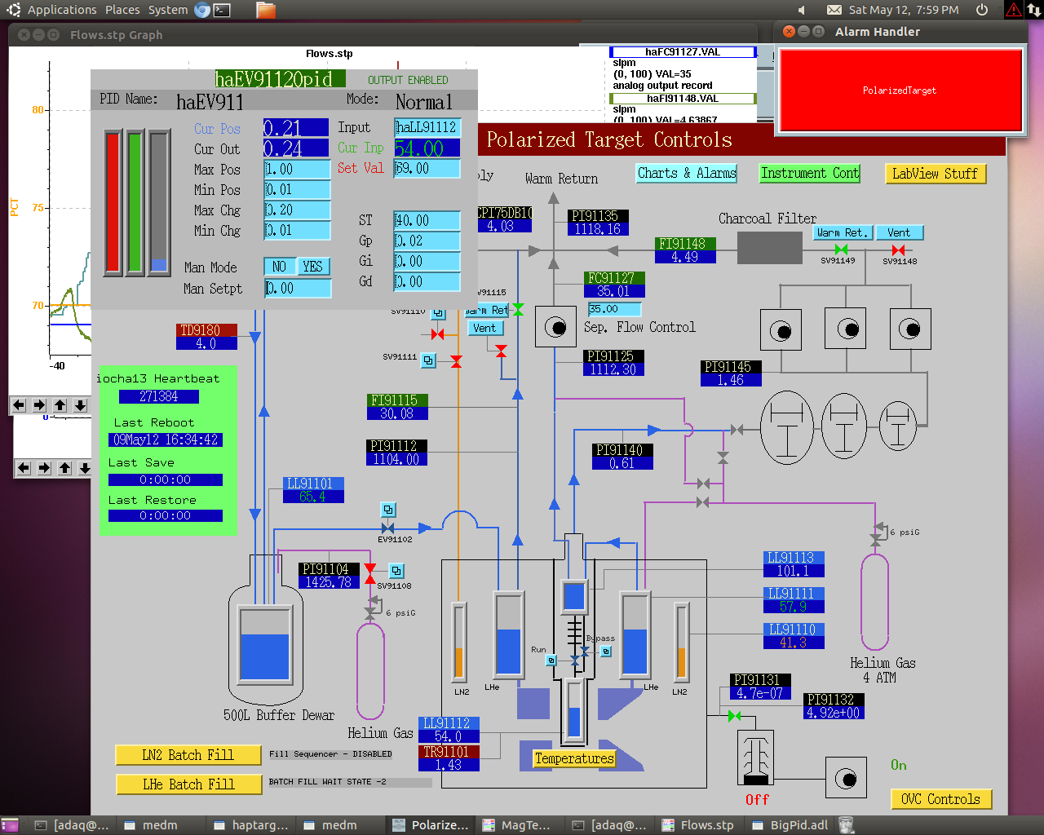Click the PI91135 pressure readout
The height and width of the screenshot is (835, 1044).
pyautogui.click(x=597, y=223)
